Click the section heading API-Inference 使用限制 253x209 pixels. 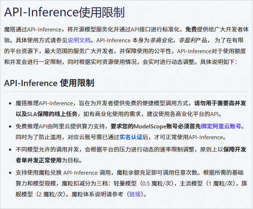49,83
